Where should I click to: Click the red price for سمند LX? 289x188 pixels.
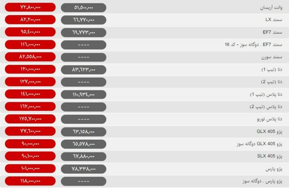pos(30,20)
